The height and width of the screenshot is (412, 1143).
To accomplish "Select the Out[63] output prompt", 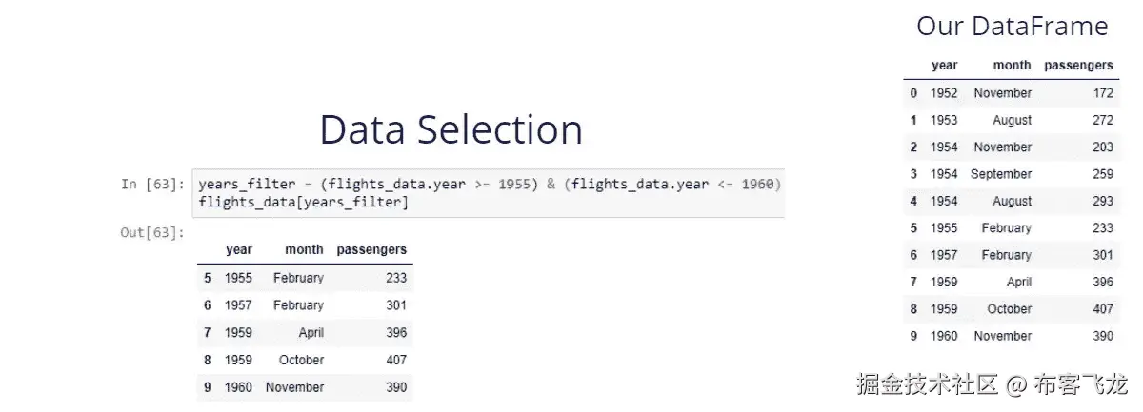I will pyautogui.click(x=152, y=232).
